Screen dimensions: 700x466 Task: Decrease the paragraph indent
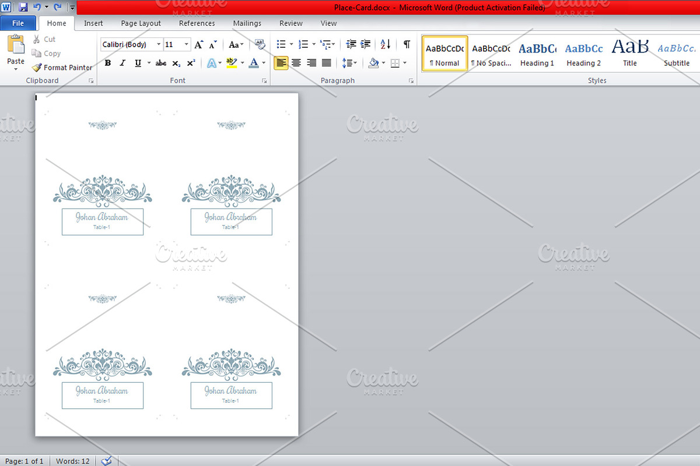point(351,44)
